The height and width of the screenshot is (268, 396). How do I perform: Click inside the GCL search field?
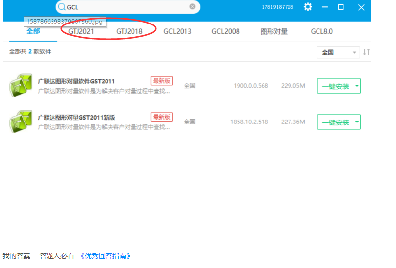click(128, 7)
